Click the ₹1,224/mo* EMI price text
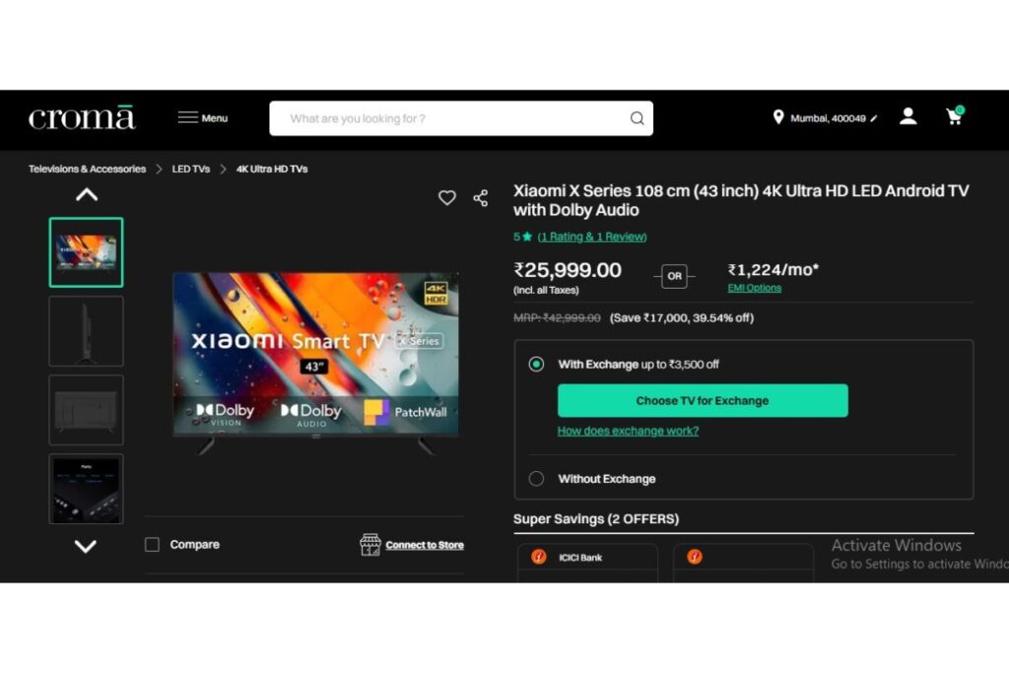Viewport: 1009px width, 673px height. click(774, 270)
